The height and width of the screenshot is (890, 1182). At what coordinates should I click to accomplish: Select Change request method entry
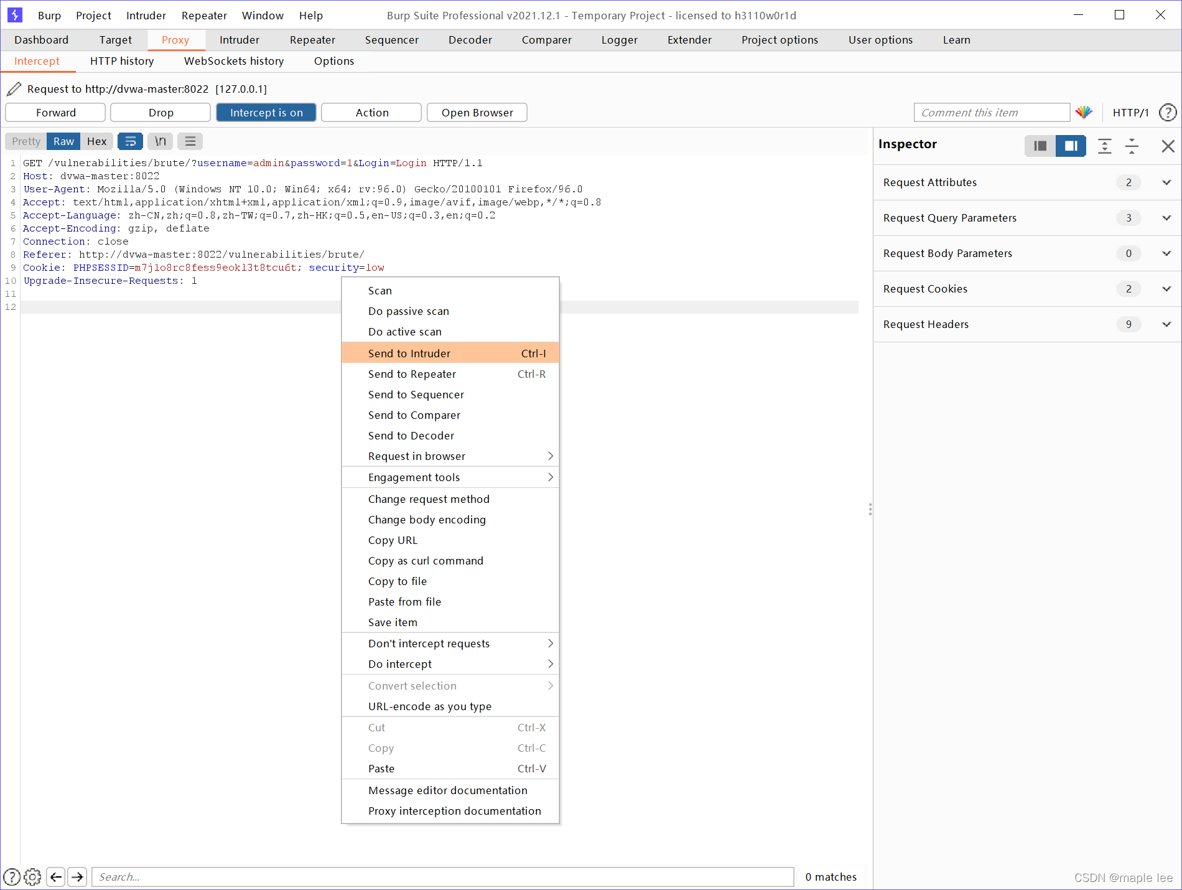coord(450,499)
